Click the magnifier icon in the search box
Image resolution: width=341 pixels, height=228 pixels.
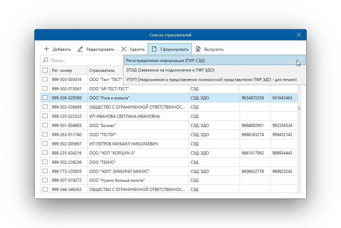click(45, 60)
